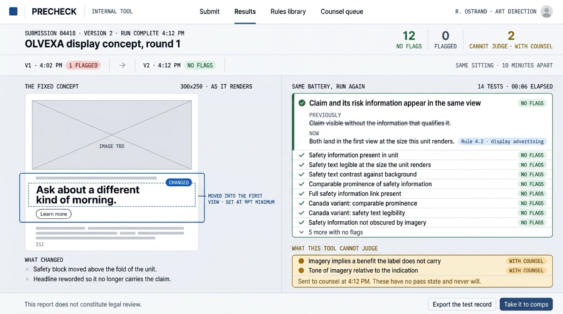The width and height of the screenshot is (563, 314).
Task: Click amber dot beside Imagery implies a benefit
Action: (x=301, y=261)
